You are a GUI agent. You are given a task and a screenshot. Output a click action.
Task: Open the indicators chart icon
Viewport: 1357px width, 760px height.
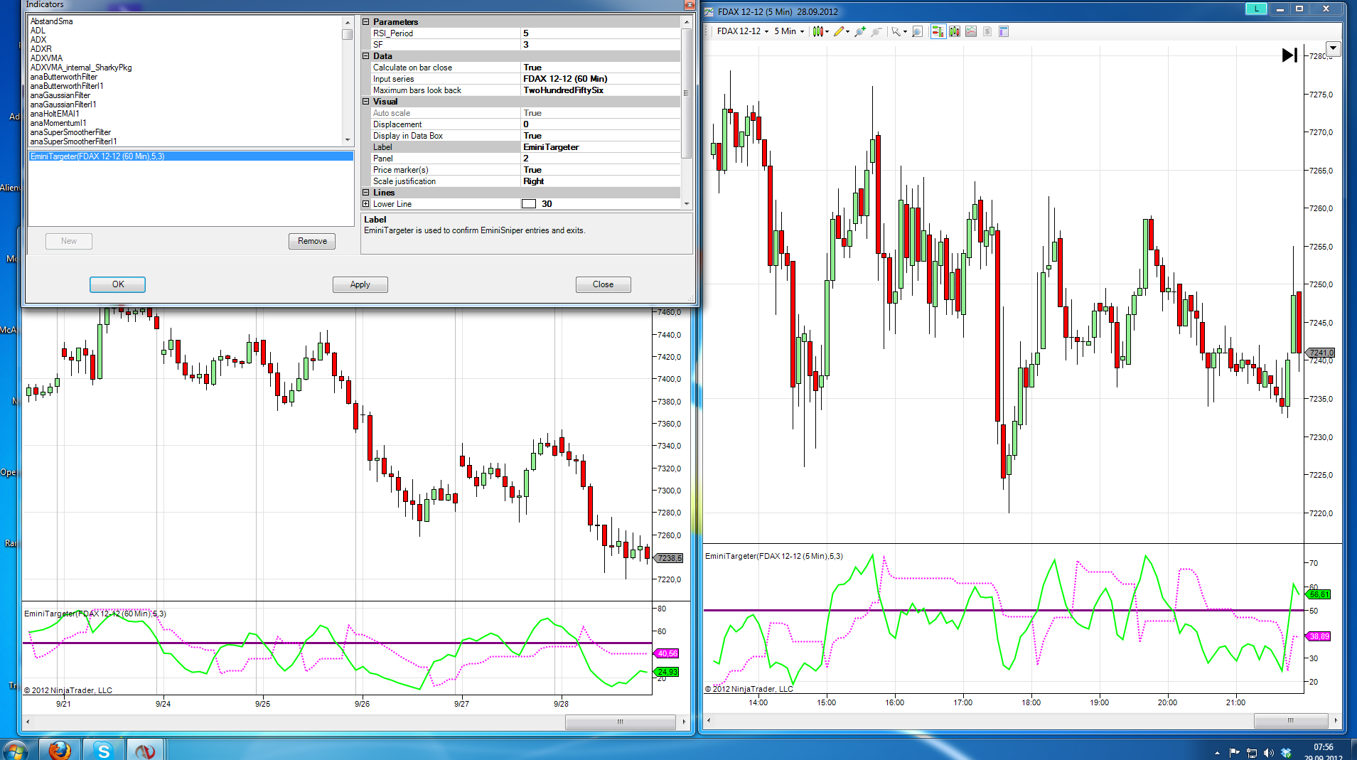[971, 31]
